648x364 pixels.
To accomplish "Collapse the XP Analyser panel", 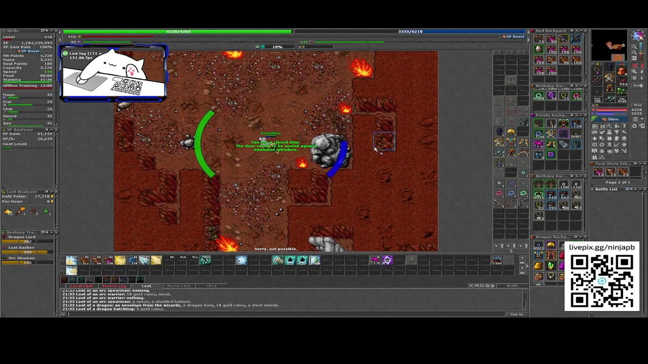I will pos(52,130).
